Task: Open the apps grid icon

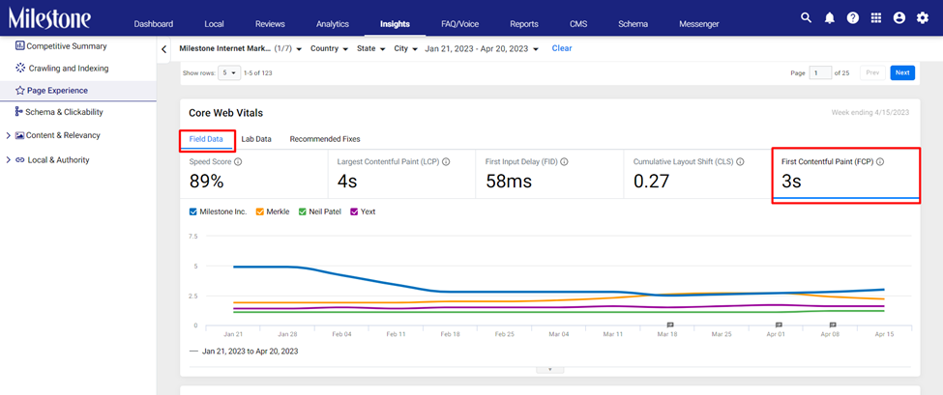Action: click(x=876, y=18)
